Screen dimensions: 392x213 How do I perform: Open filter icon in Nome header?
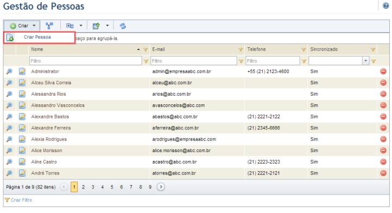pos(146,49)
